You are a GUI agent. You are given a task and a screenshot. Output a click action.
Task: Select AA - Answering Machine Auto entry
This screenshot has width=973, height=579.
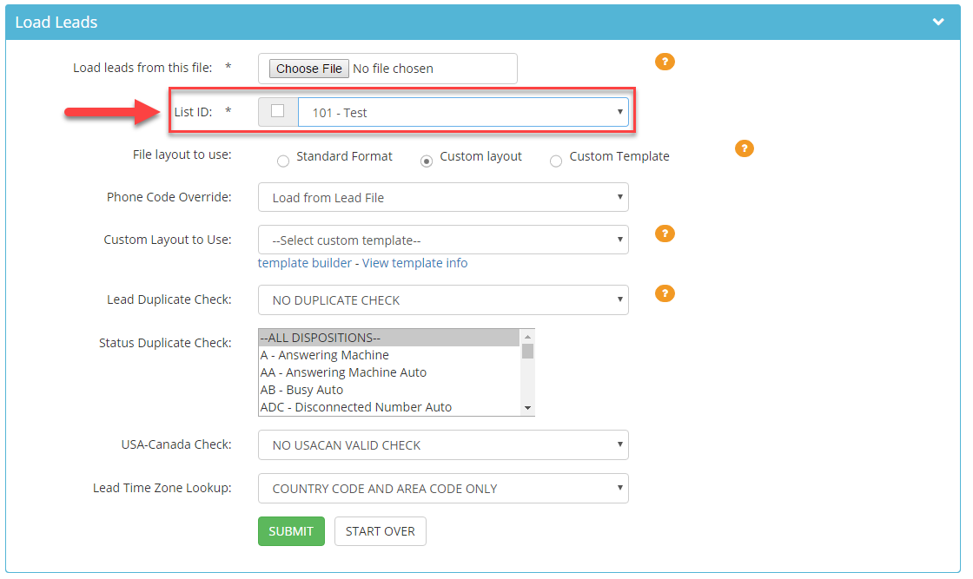pos(389,372)
